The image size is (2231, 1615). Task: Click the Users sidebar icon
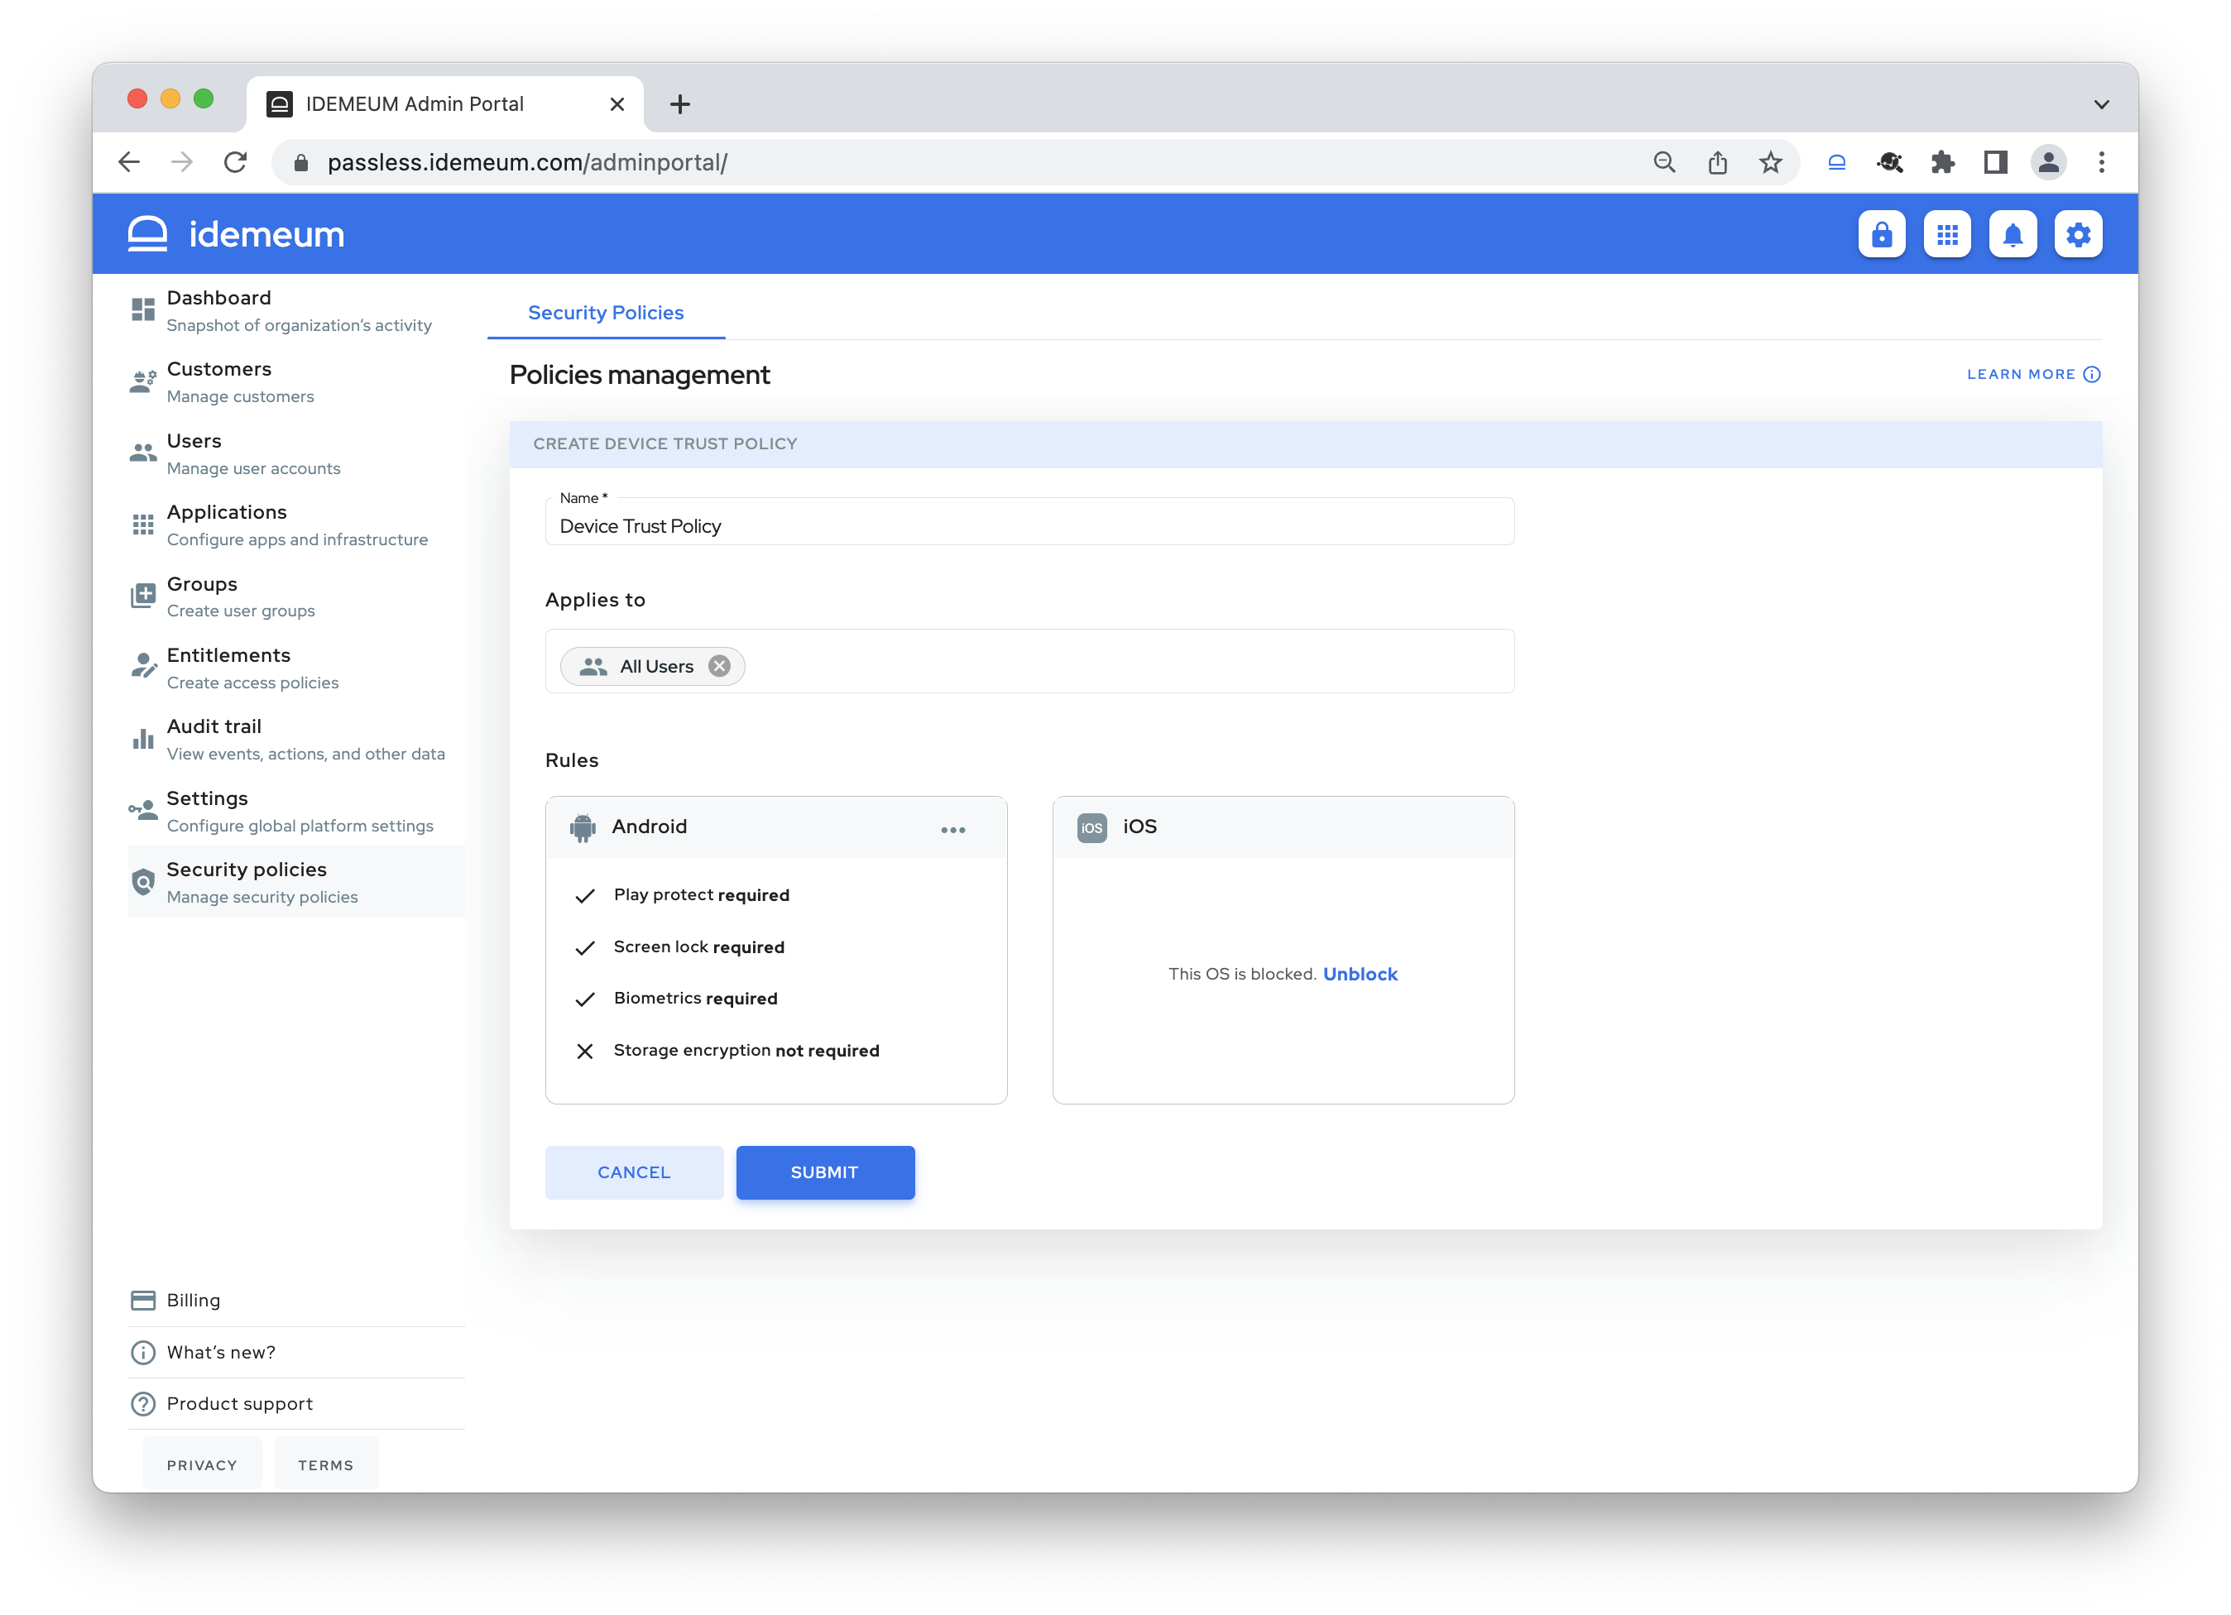coord(144,453)
